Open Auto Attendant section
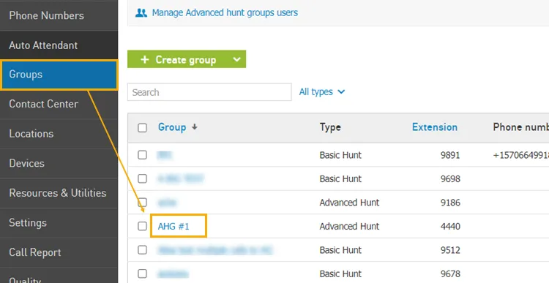Image resolution: width=549 pixels, height=283 pixels. pyautogui.click(x=59, y=45)
